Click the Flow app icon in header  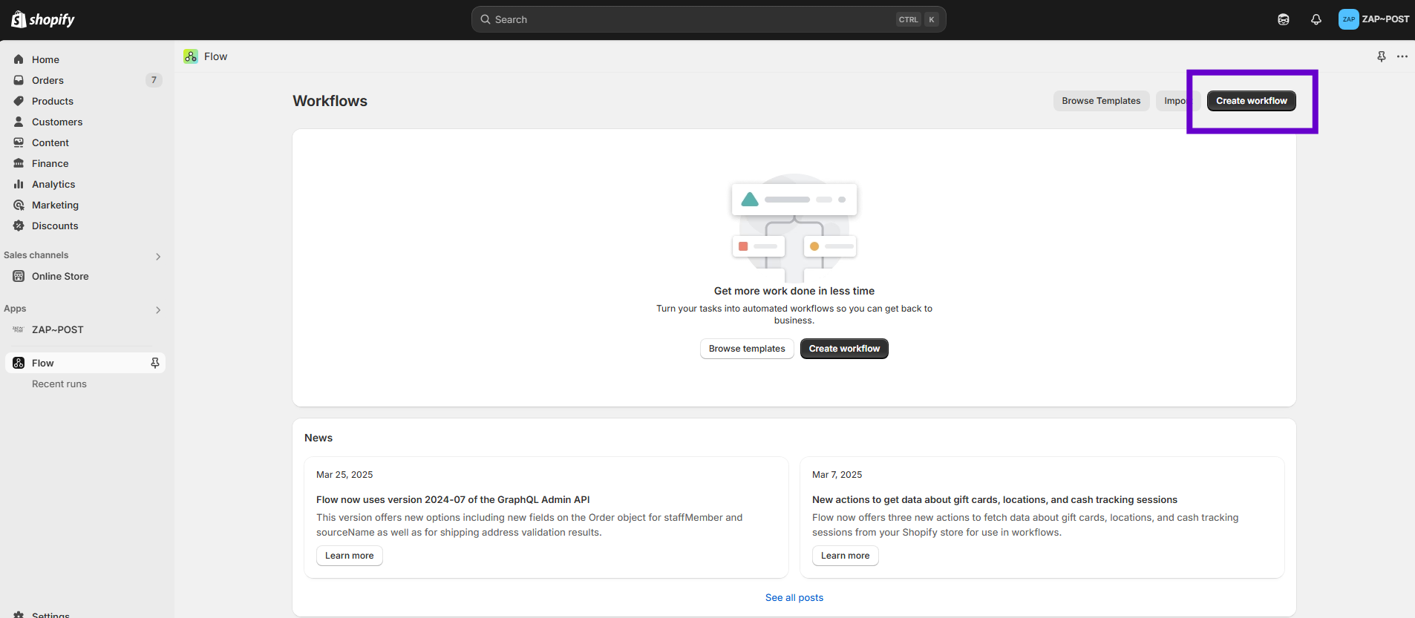[x=191, y=56]
